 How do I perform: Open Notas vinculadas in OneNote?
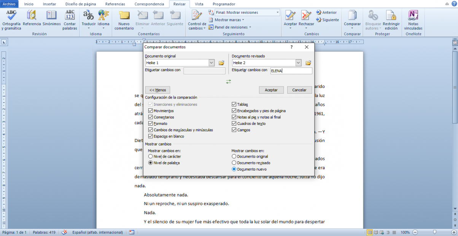(x=413, y=19)
